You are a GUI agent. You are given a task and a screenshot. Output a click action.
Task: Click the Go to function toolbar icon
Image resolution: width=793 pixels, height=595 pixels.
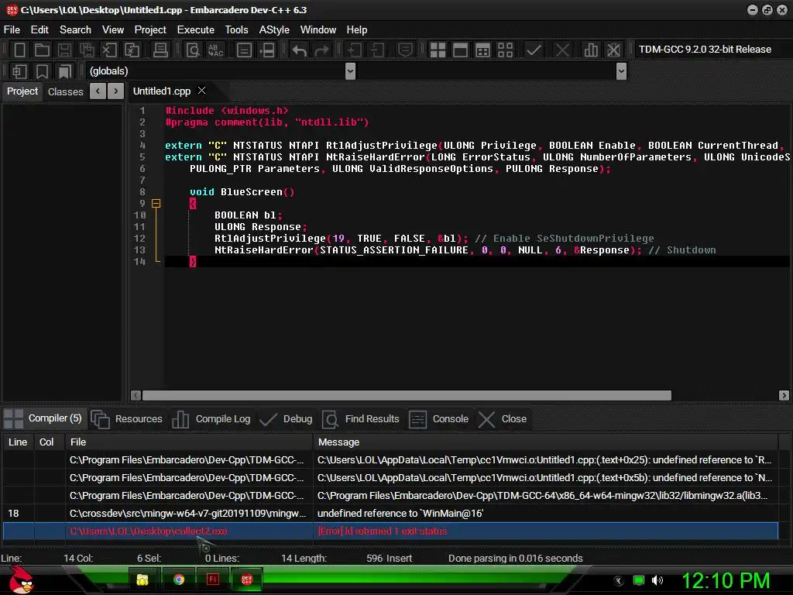[x=244, y=50]
